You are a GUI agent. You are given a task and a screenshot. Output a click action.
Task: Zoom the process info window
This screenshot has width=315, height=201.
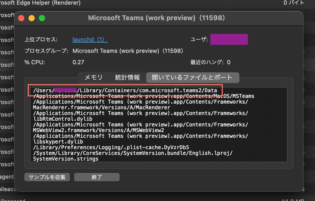(42, 18)
